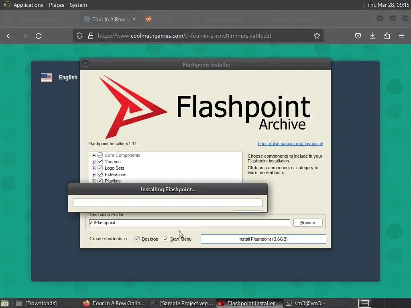Open the Pocket save icon

358,36
